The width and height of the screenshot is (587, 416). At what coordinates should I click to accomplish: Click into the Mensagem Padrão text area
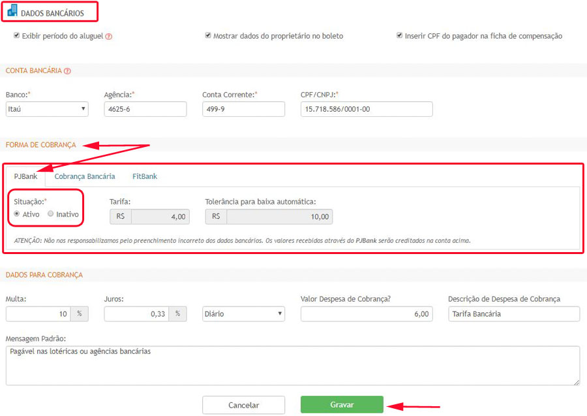(x=292, y=365)
